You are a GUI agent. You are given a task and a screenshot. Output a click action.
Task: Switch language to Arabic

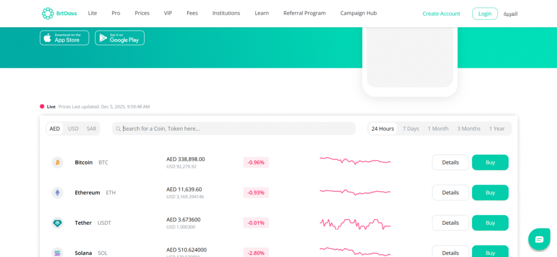pyautogui.click(x=510, y=14)
